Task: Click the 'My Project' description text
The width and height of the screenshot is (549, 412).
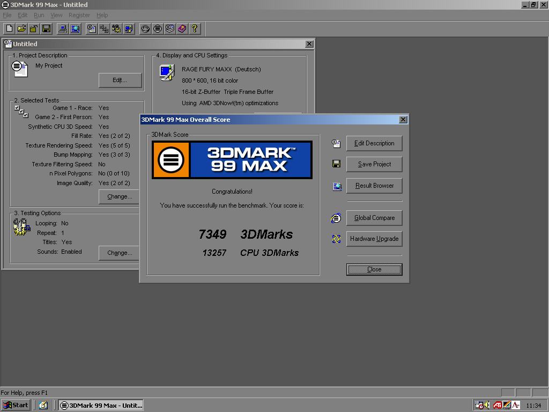Action: pos(49,65)
